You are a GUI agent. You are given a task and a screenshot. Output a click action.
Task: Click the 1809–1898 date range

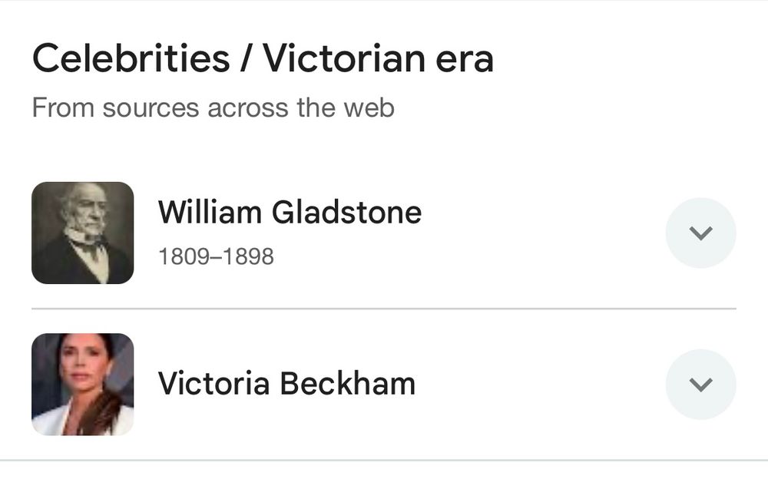(x=216, y=256)
